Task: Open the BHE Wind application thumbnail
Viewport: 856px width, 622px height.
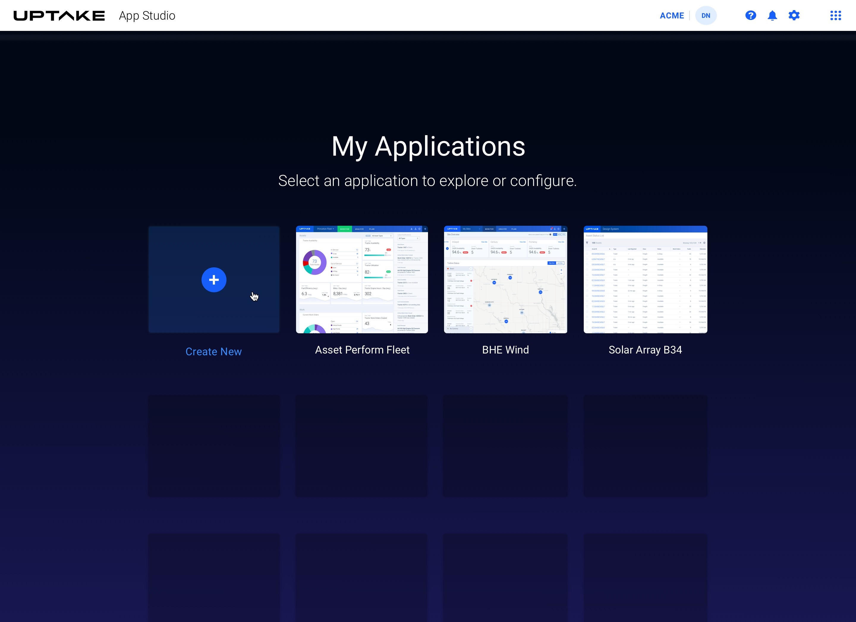Action: (x=505, y=280)
